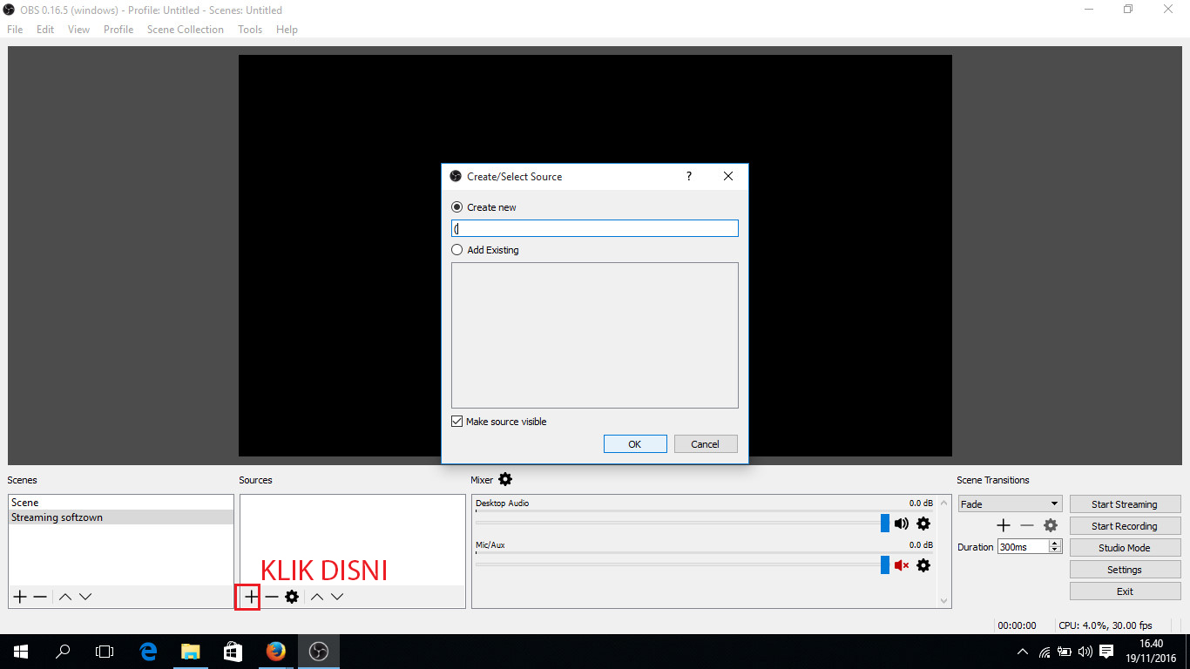Click the Start Recording button
Image resolution: width=1190 pixels, height=669 pixels.
coord(1125,525)
